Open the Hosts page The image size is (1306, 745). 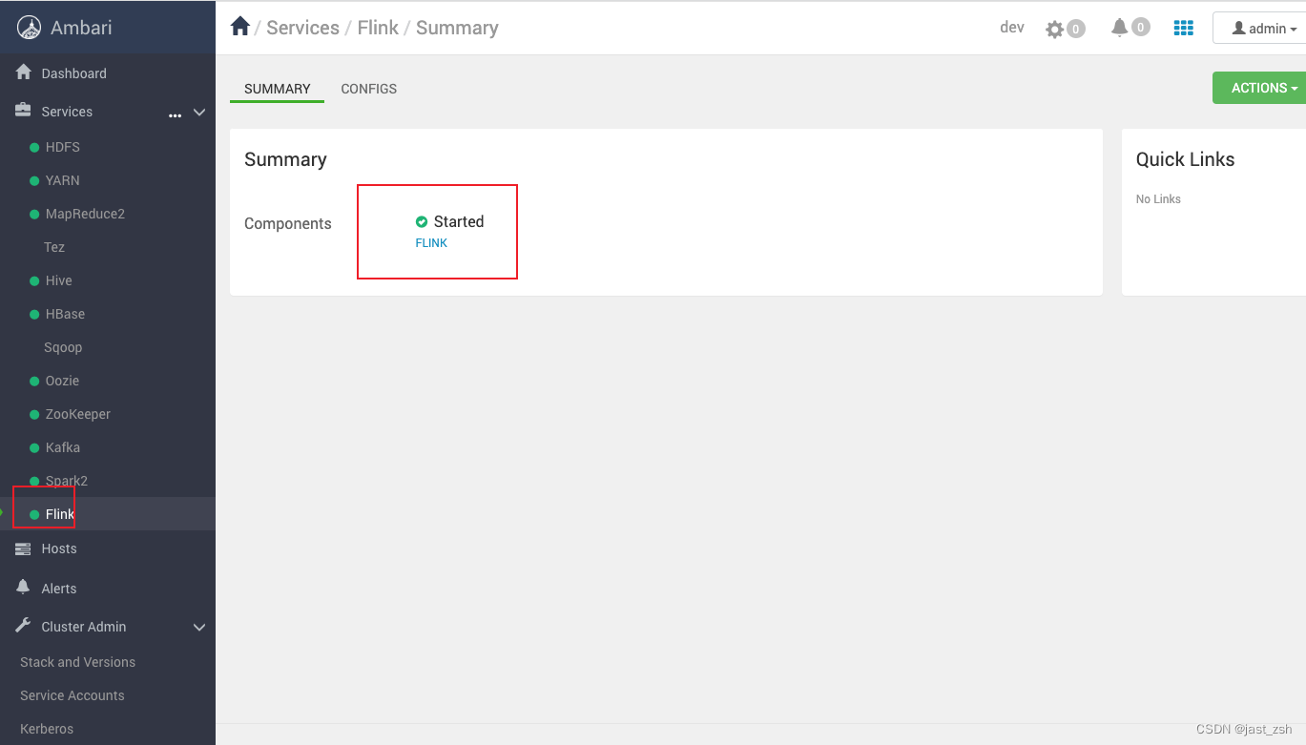point(59,548)
